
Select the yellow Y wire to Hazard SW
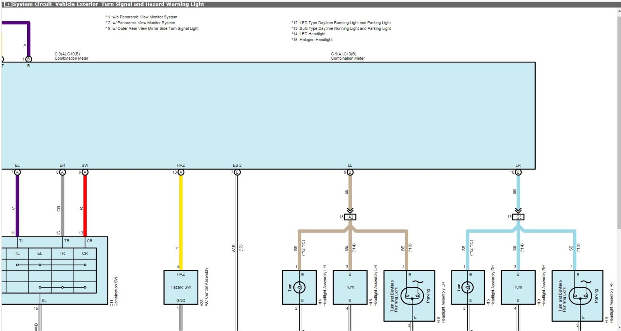point(181,223)
